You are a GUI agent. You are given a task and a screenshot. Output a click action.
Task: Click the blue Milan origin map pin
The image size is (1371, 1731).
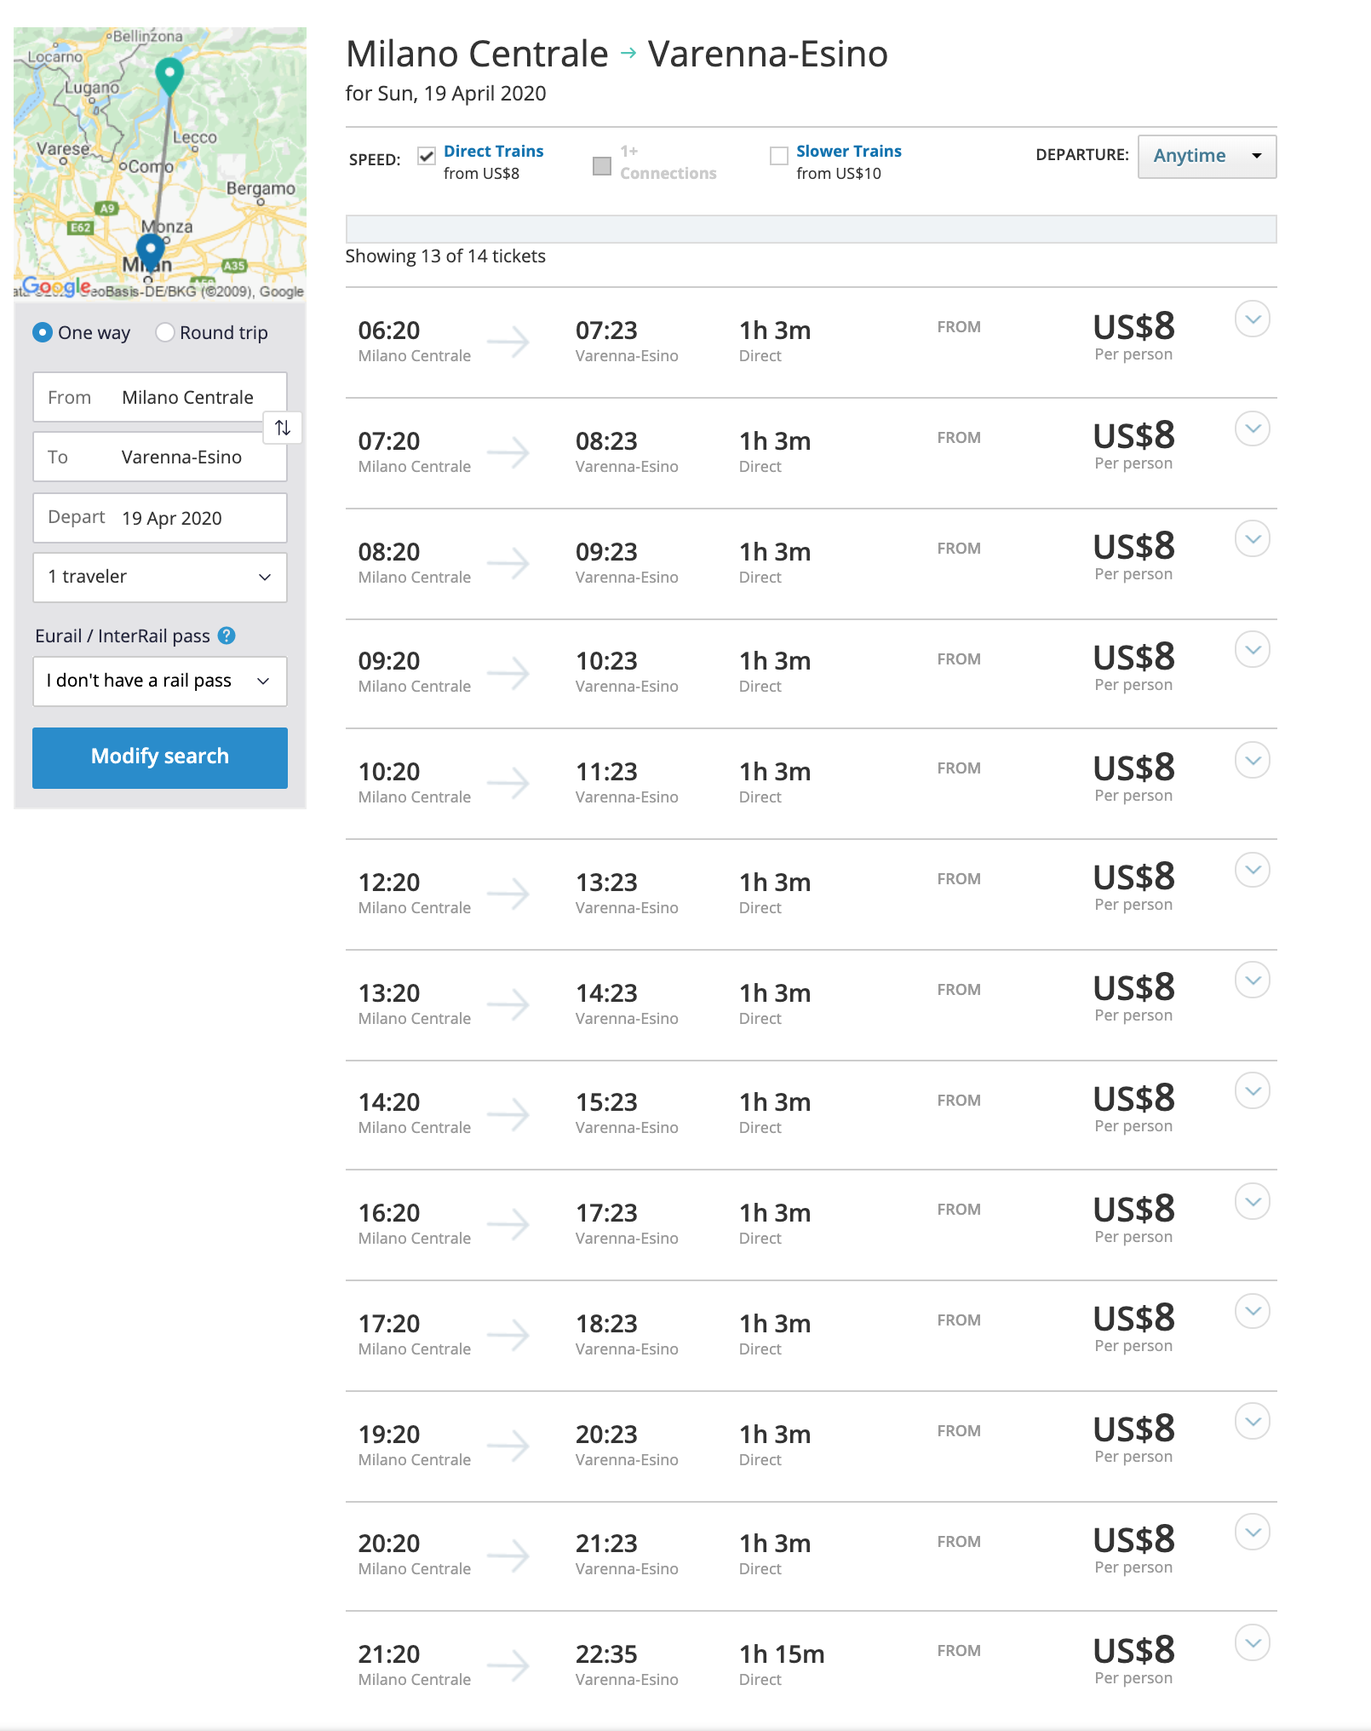(x=151, y=253)
